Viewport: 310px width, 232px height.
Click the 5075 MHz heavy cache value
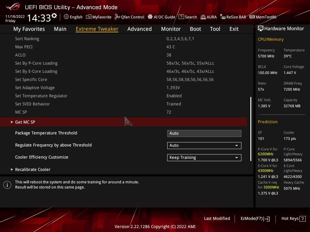click(292, 188)
